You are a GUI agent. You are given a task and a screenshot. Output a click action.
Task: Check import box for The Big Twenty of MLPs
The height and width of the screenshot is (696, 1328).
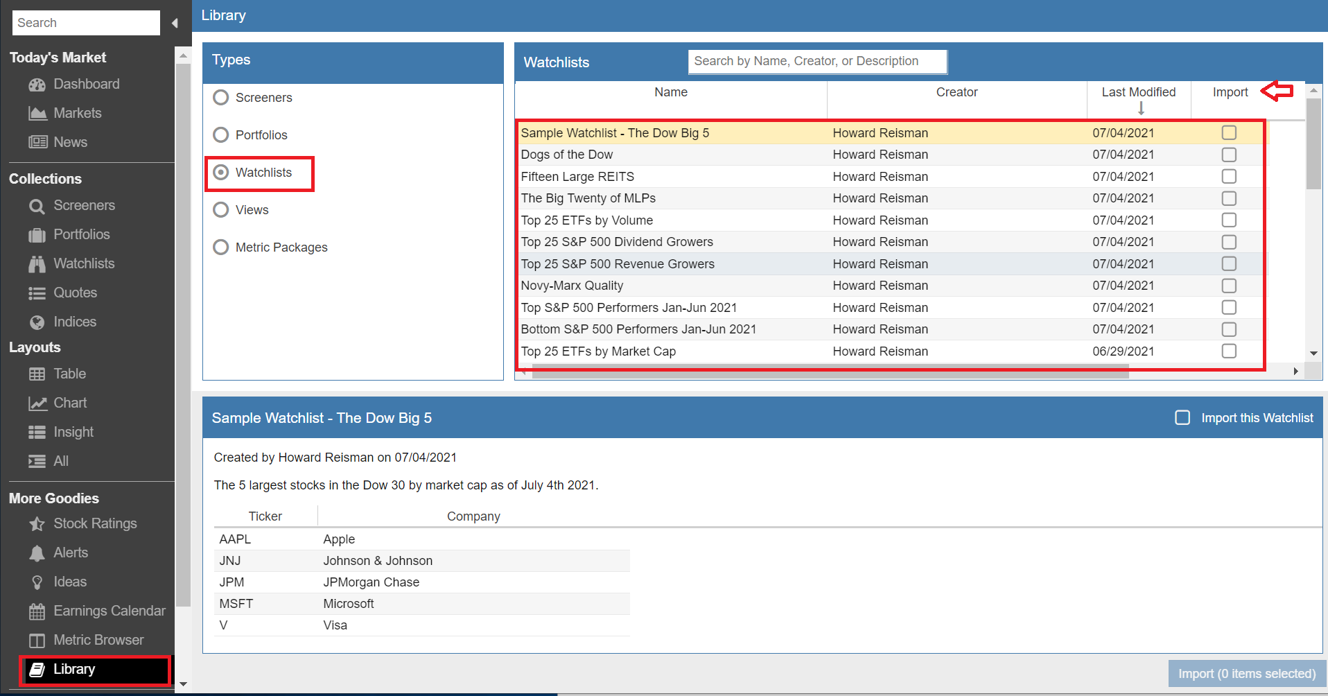coord(1229,198)
